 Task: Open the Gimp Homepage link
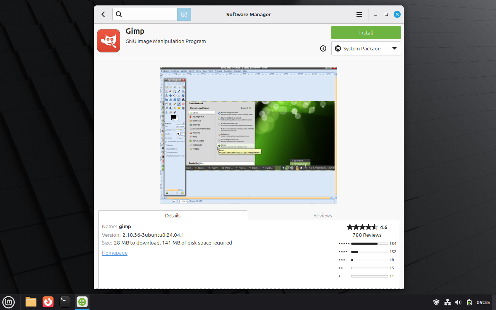click(115, 253)
